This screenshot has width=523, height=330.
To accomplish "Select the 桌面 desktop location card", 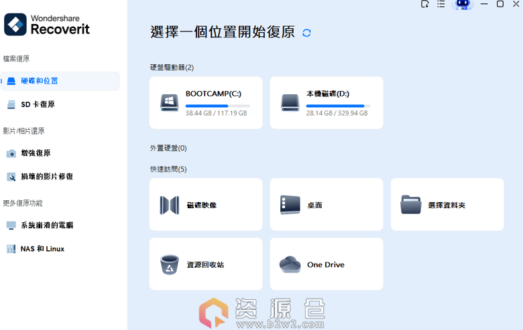I will click(x=326, y=205).
